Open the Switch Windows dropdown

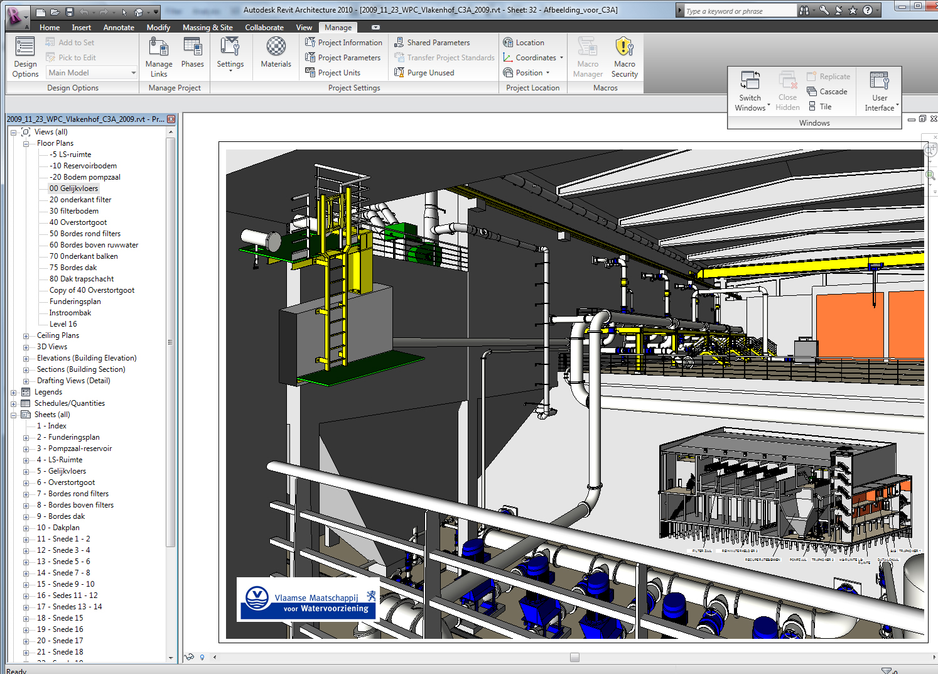(750, 91)
